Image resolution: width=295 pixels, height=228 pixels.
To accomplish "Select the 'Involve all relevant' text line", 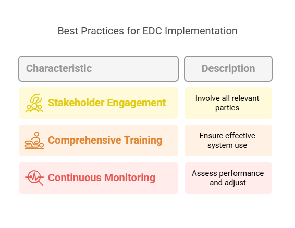I will point(227,98).
